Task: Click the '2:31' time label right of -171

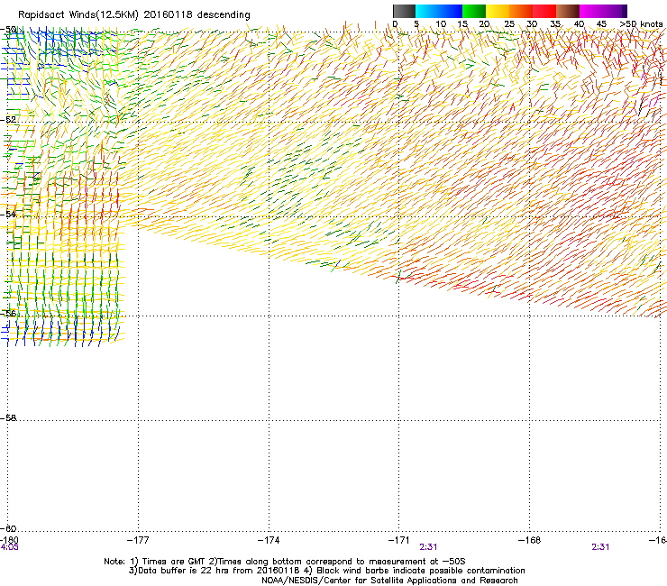Action: 428,547
